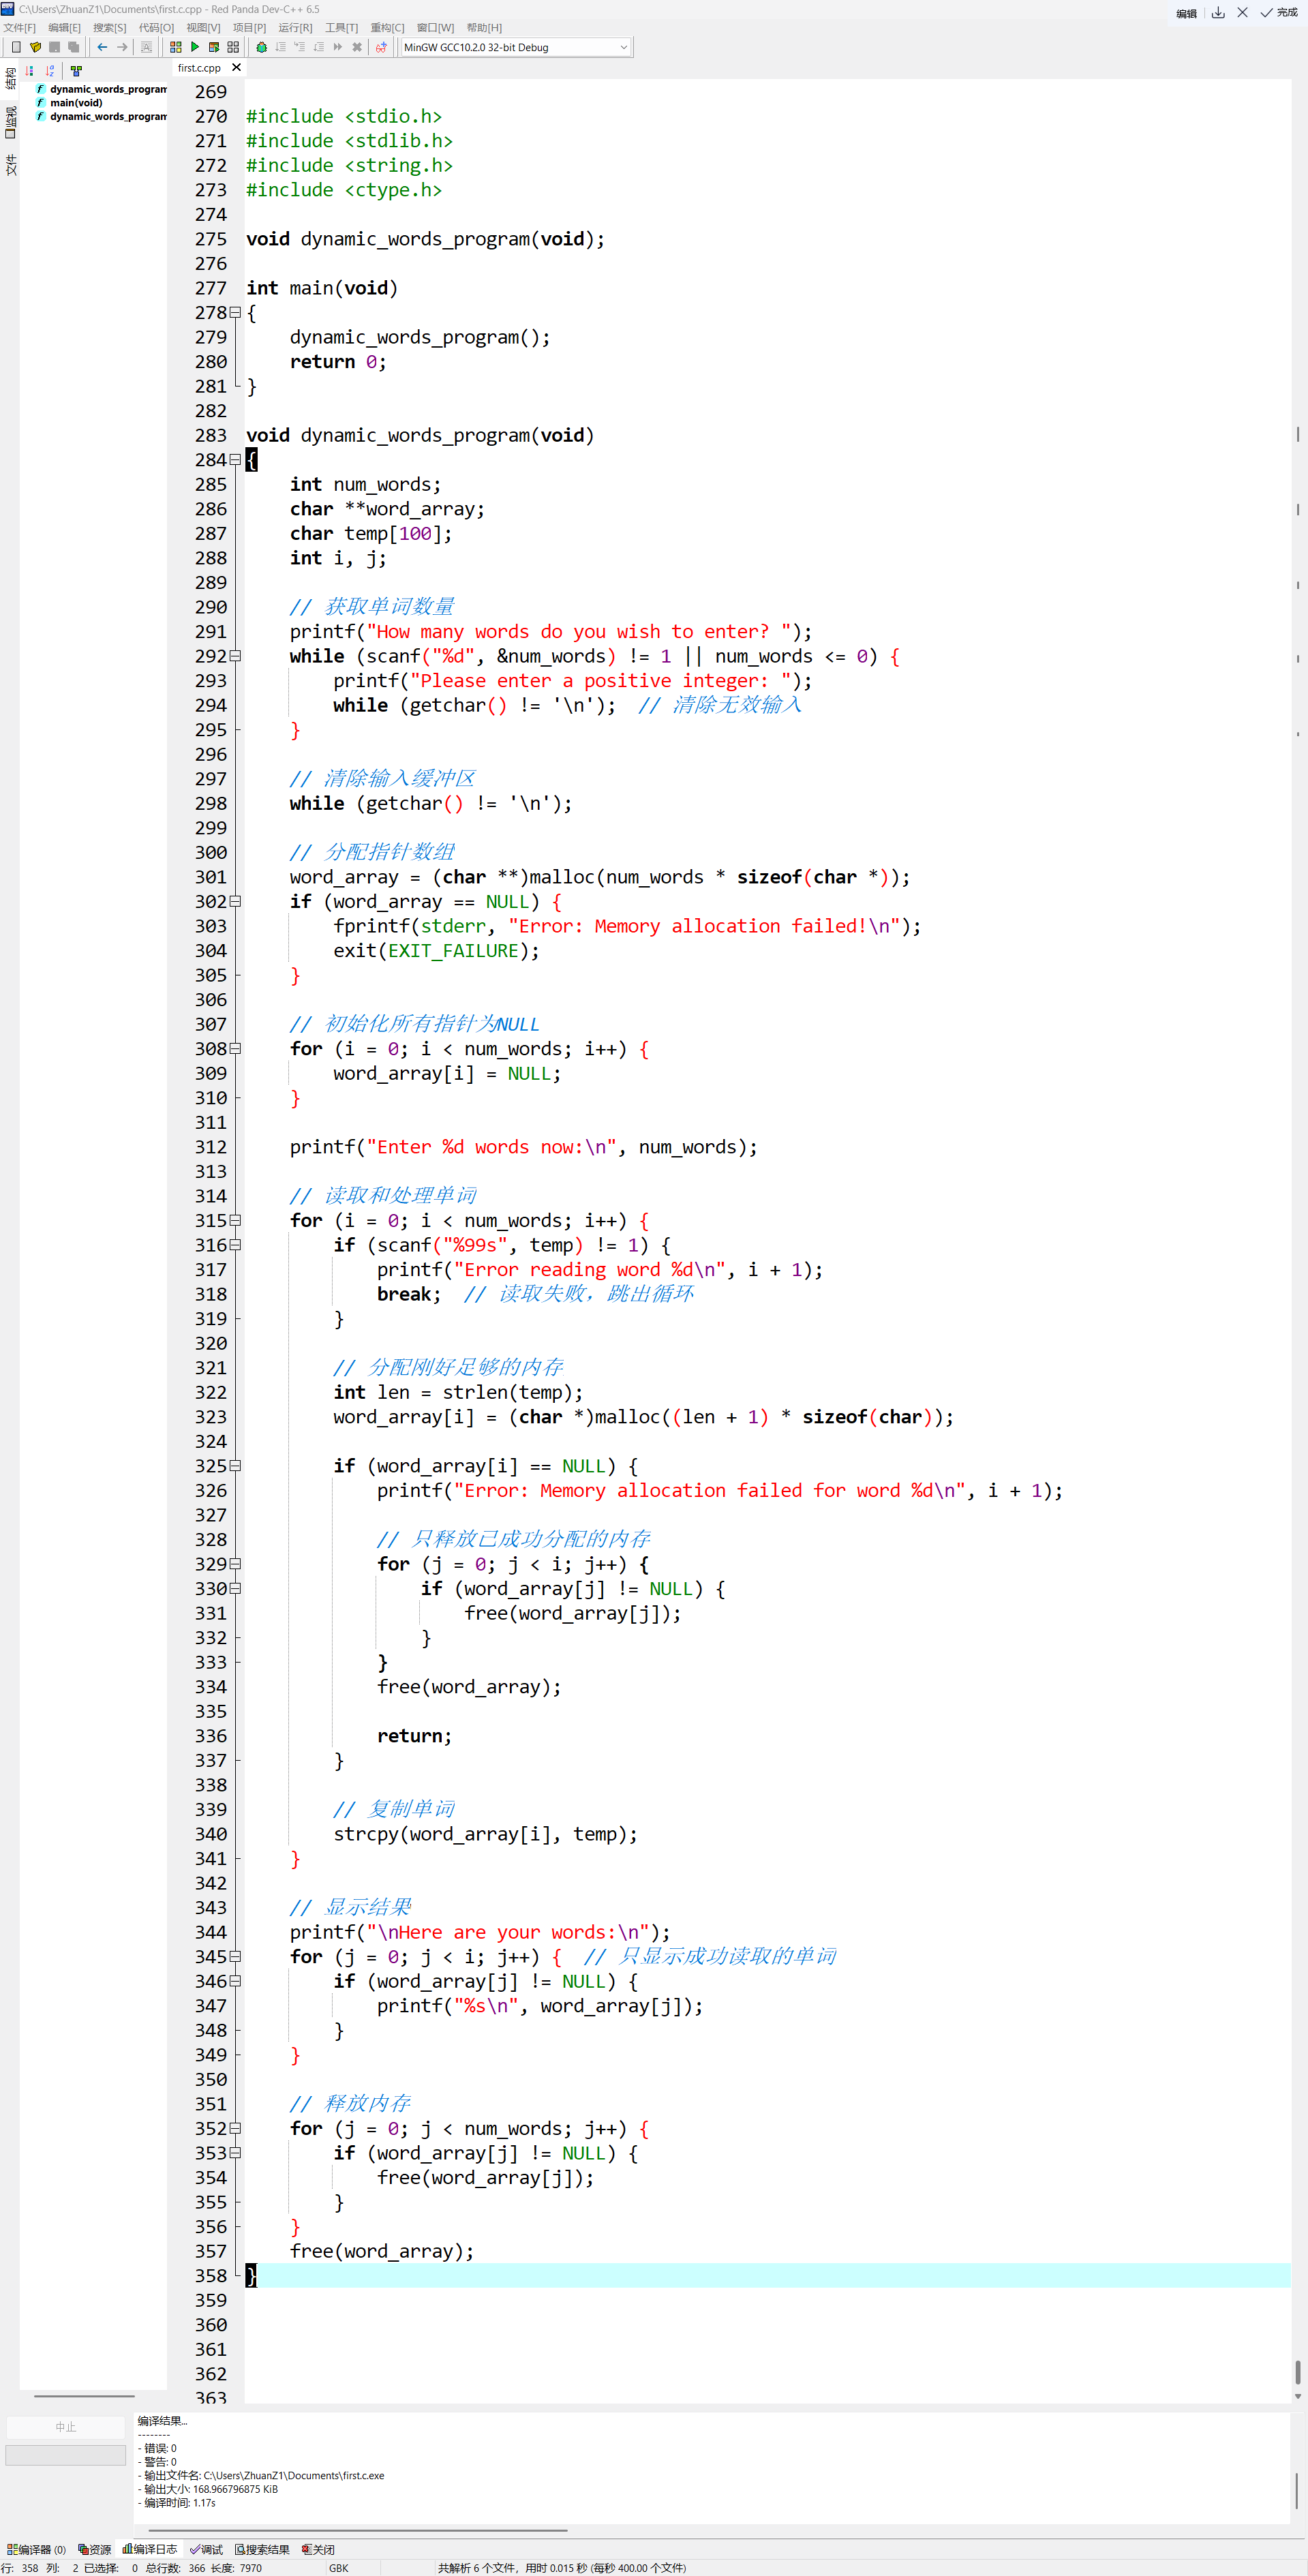Select the 结构 side panel tab
The height and width of the screenshot is (2576, 1308).
[10, 78]
